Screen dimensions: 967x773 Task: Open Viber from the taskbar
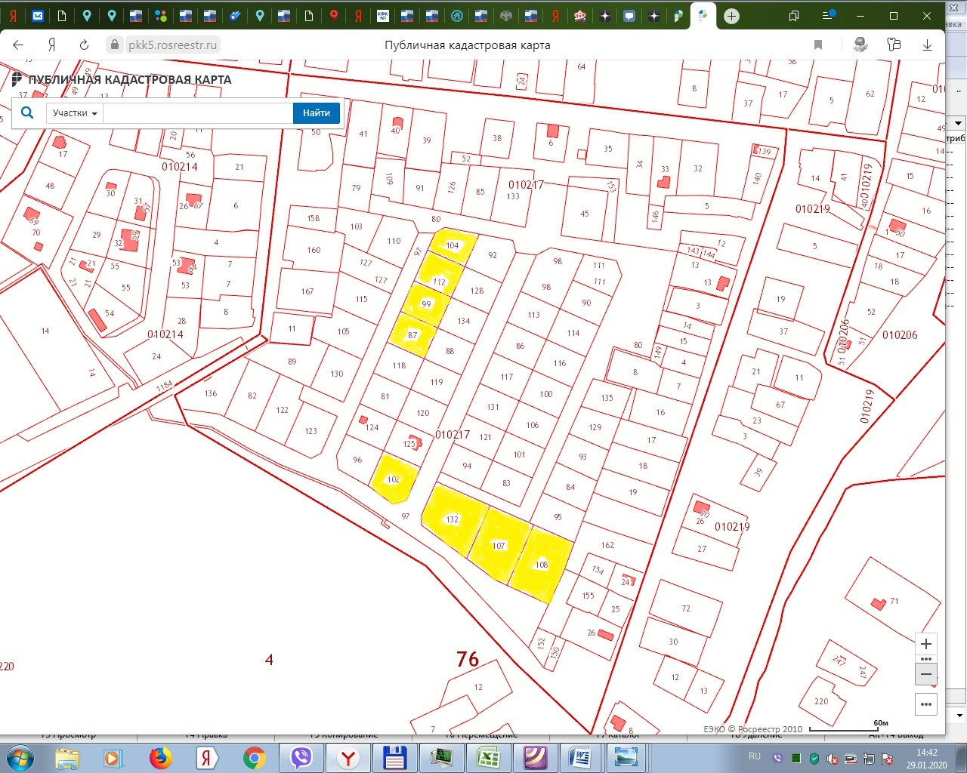pyautogui.click(x=301, y=757)
